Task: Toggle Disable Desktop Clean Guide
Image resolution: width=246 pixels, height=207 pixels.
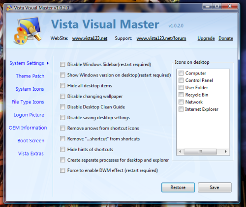Action: coord(62,107)
